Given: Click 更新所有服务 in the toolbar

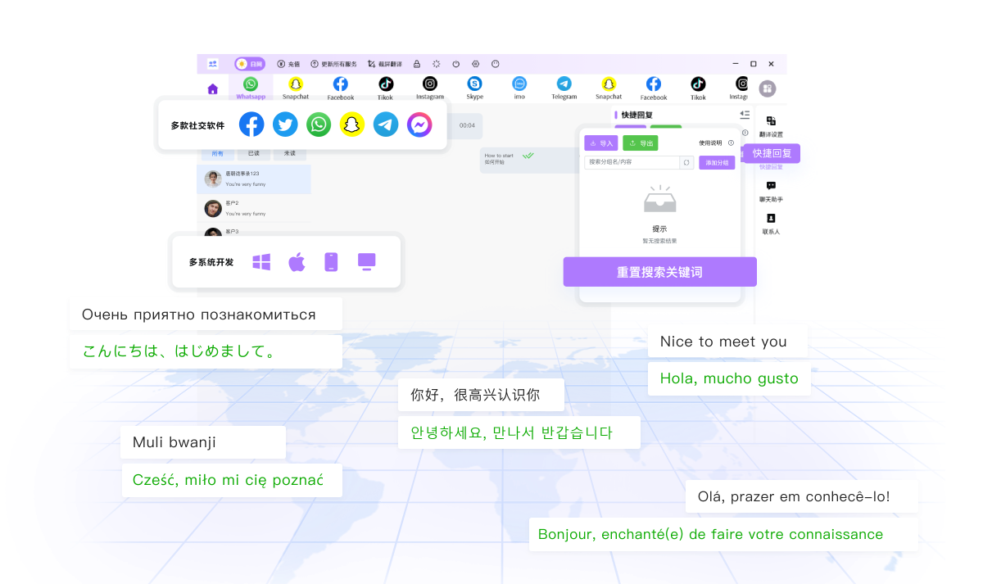Looking at the screenshot, I should [333, 63].
